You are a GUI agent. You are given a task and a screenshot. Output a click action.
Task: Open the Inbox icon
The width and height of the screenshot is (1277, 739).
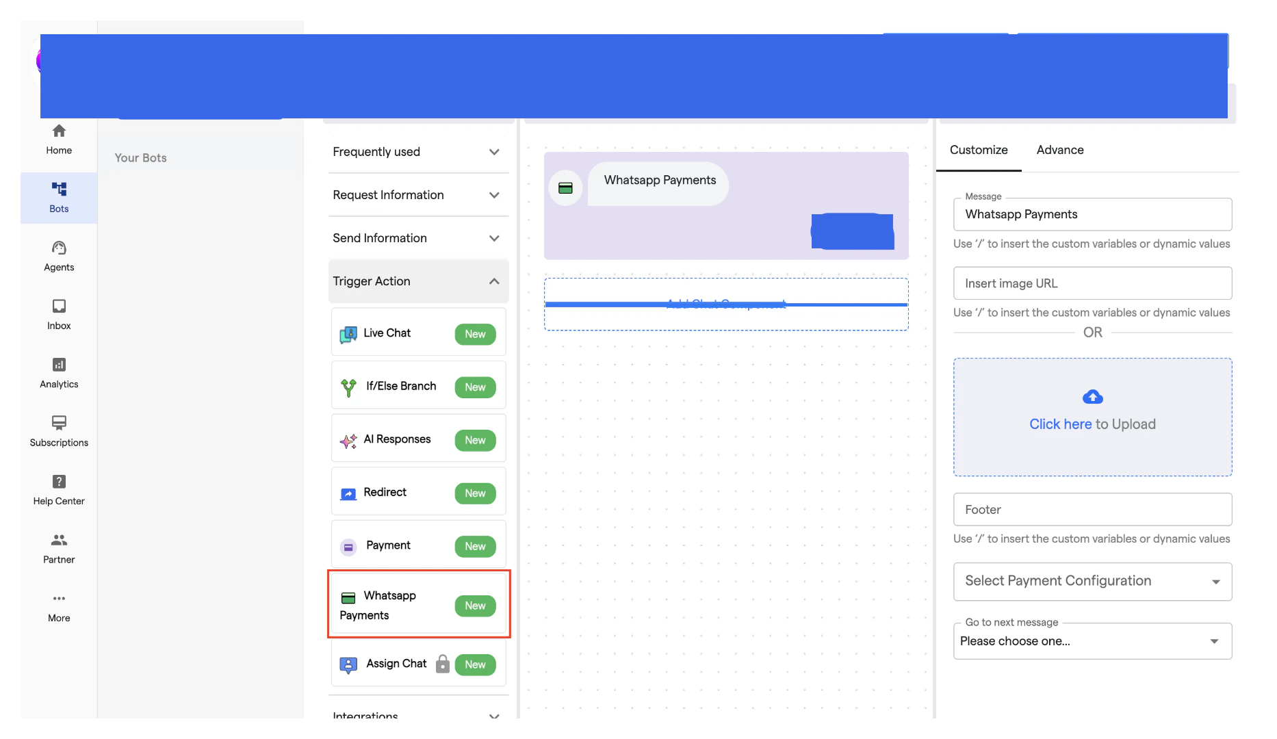point(59,306)
